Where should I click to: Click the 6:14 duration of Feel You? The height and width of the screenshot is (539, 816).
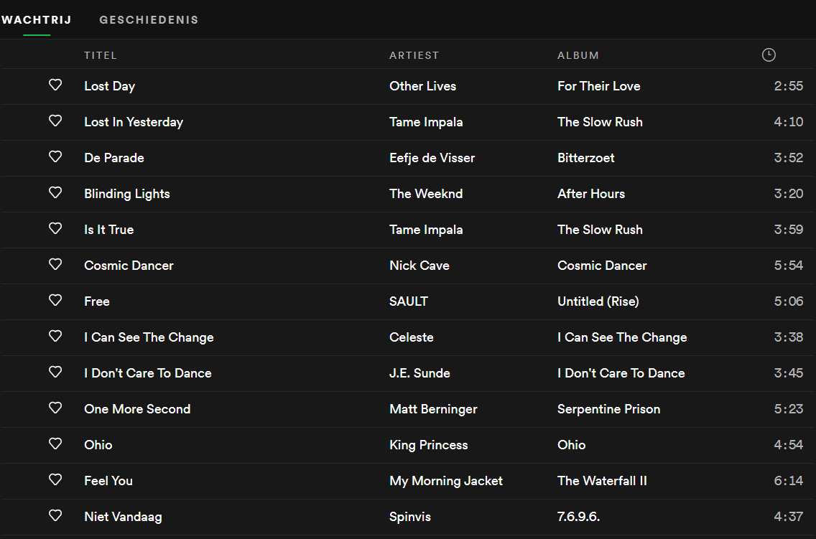(x=789, y=480)
